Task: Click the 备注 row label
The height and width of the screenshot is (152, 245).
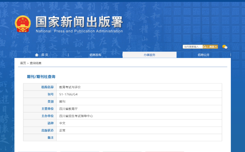Action: click(51, 138)
